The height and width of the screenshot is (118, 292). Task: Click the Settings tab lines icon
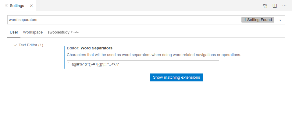(x=7, y=6)
